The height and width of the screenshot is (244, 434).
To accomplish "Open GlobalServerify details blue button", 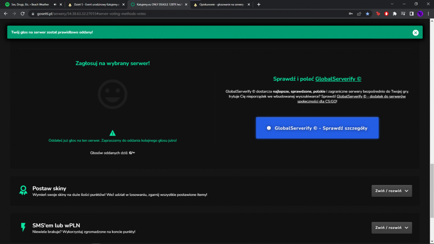I will pyautogui.click(x=317, y=128).
